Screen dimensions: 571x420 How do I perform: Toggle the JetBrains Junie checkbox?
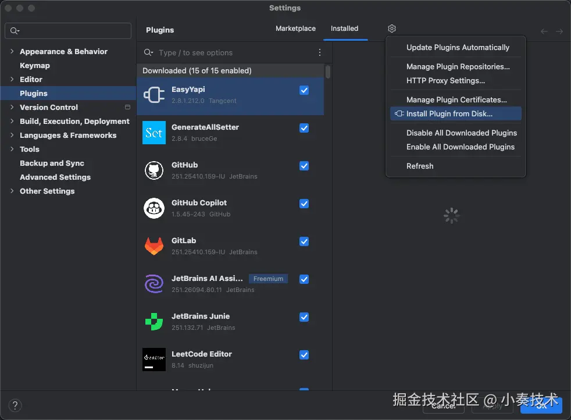(x=304, y=317)
